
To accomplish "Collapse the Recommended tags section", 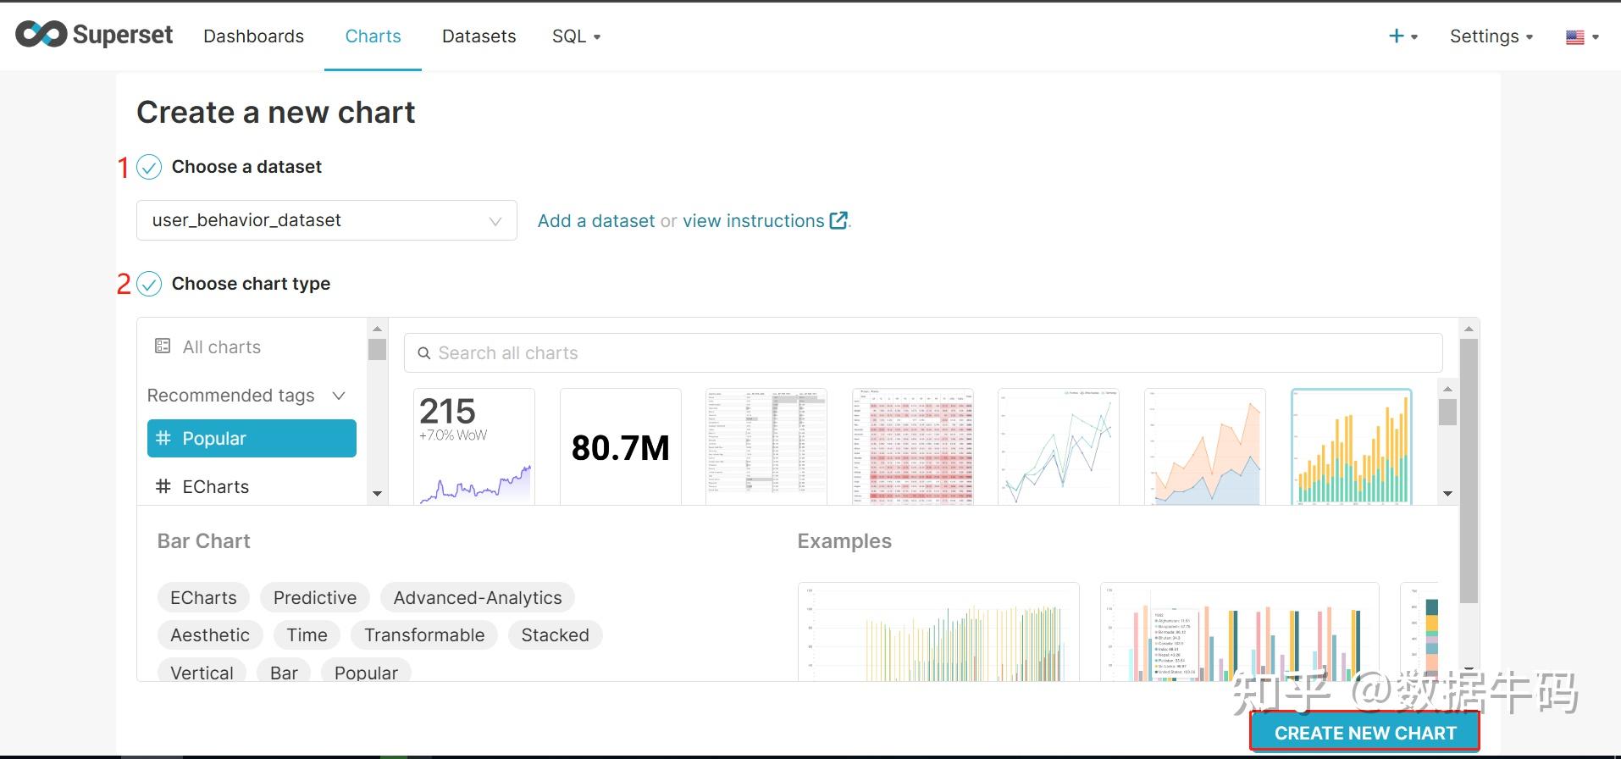I will pyautogui.click(x=339, y=396).
